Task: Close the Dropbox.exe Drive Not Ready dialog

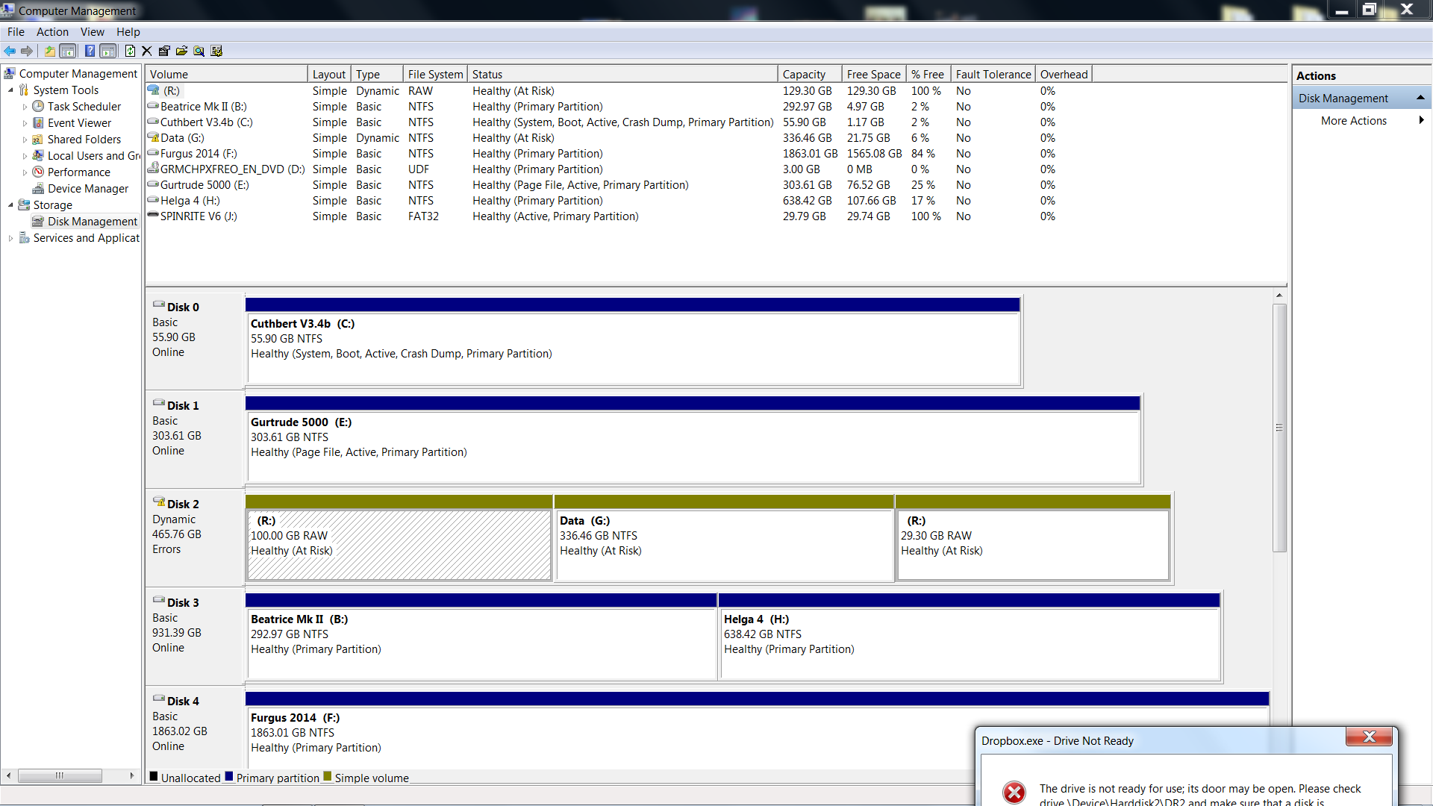Action: coord(1369,737)
